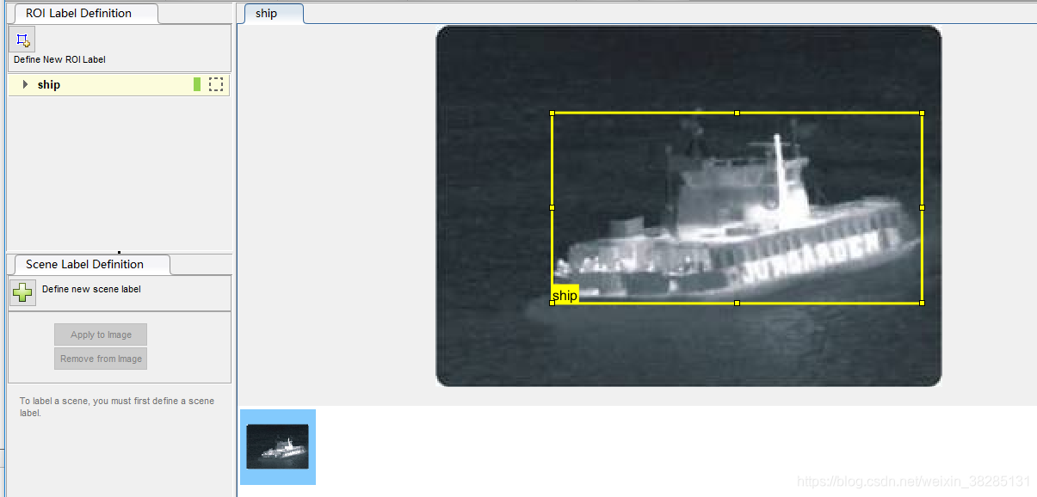Click the Remove from Image button
The width and height of the screenshot is (1037, 497).
[101, 359]
